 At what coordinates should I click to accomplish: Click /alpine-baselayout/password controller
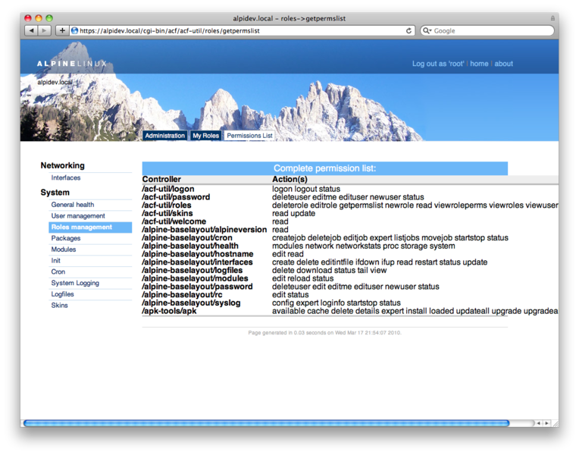click(x=197, y=287)
